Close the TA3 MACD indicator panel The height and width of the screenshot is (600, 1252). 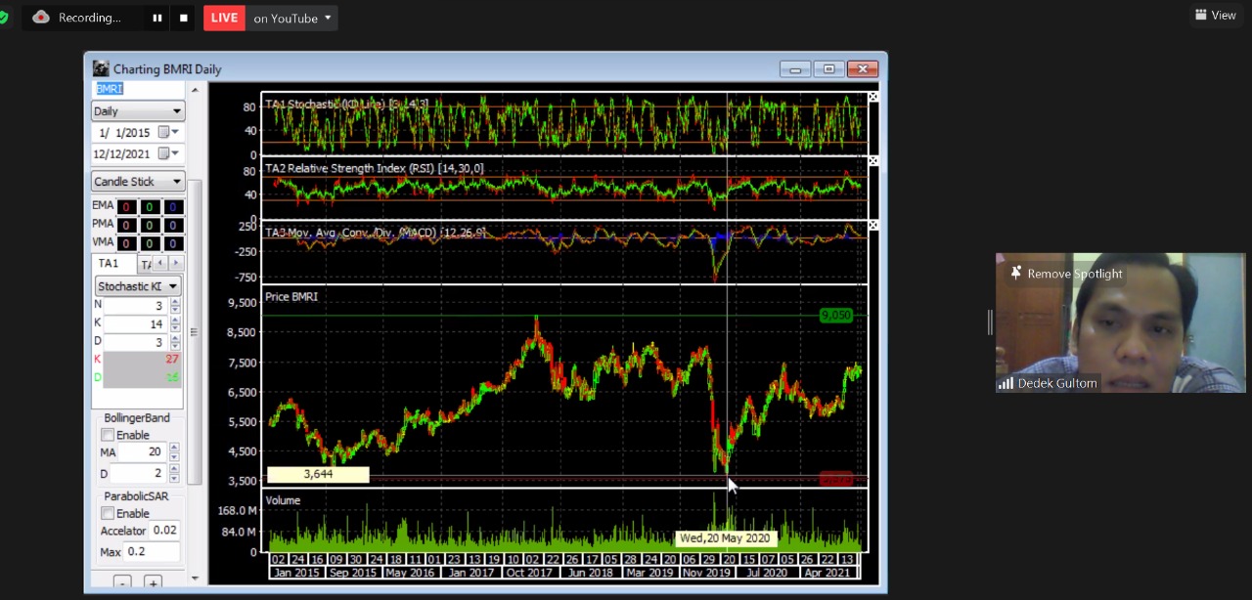[873, 225]
